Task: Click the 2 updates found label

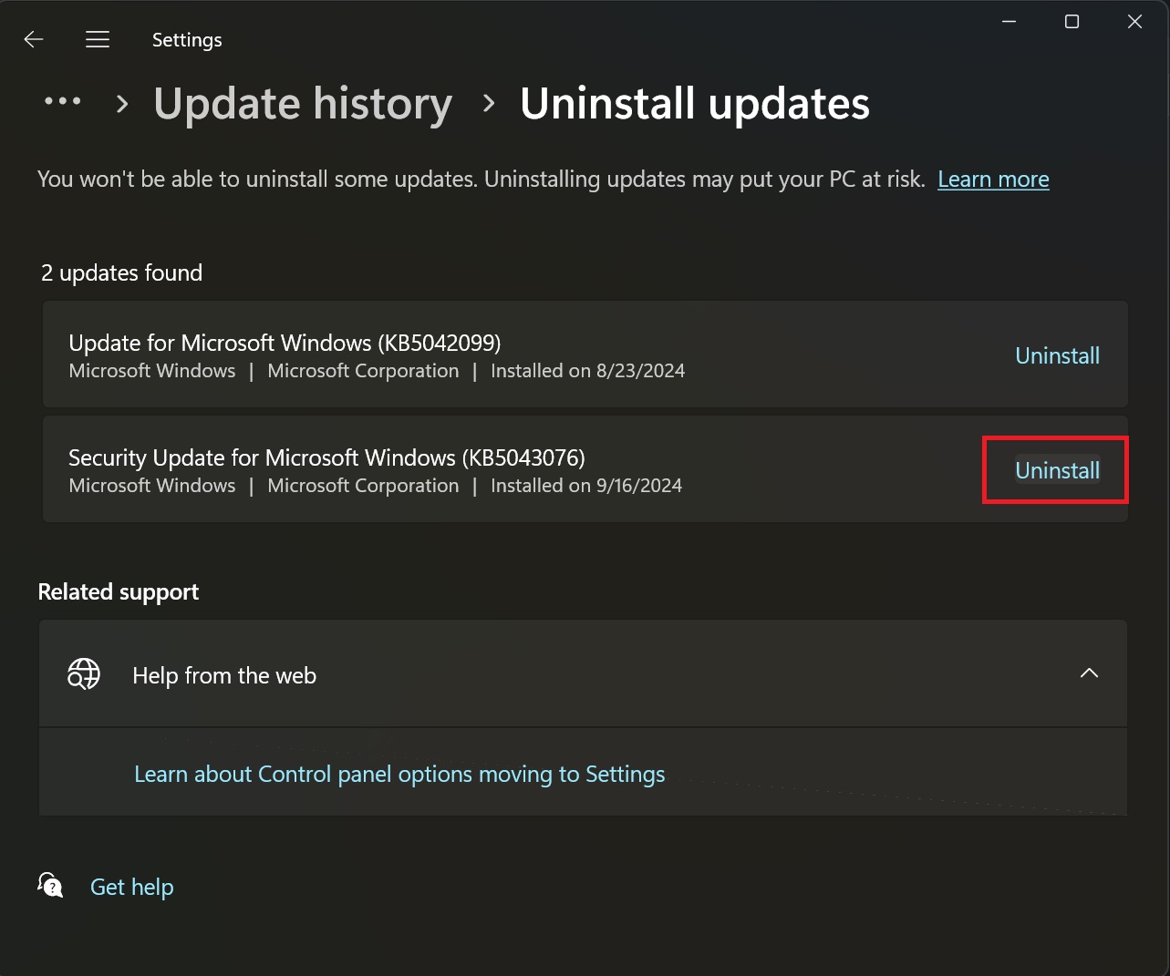Action: click(121, 273)
